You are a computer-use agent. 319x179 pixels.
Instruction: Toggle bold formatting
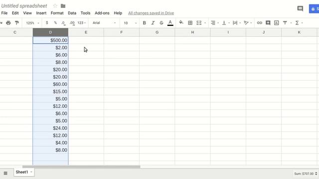[x=144, y=23]
